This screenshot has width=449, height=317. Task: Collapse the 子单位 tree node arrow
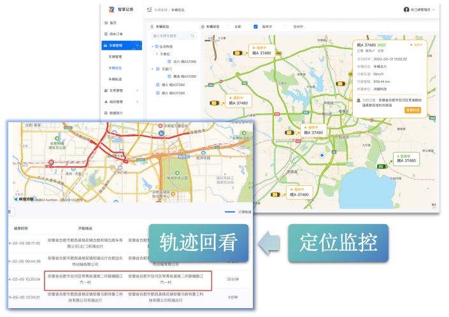click(x=157, y=53)
